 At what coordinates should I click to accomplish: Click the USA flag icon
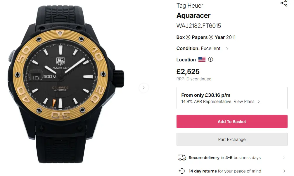click(x=202, y=59)
